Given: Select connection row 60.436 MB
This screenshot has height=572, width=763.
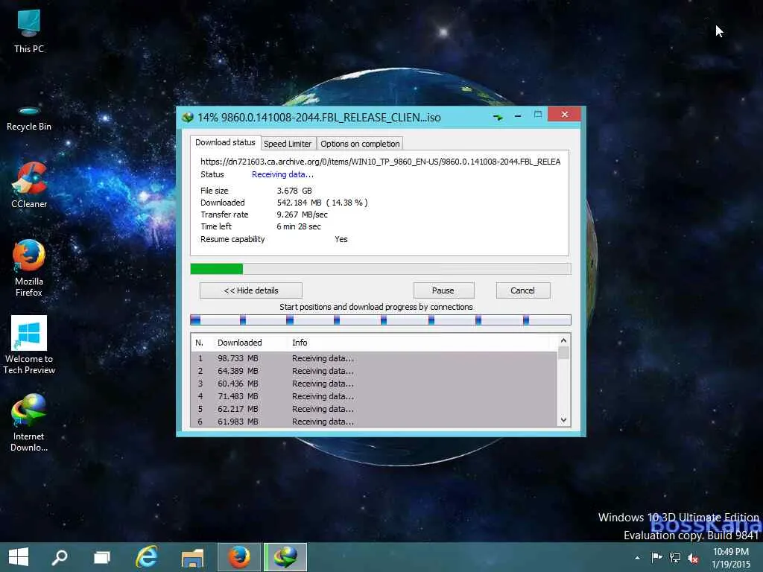Looking at the screenshot, I should [x=374, y=384].
